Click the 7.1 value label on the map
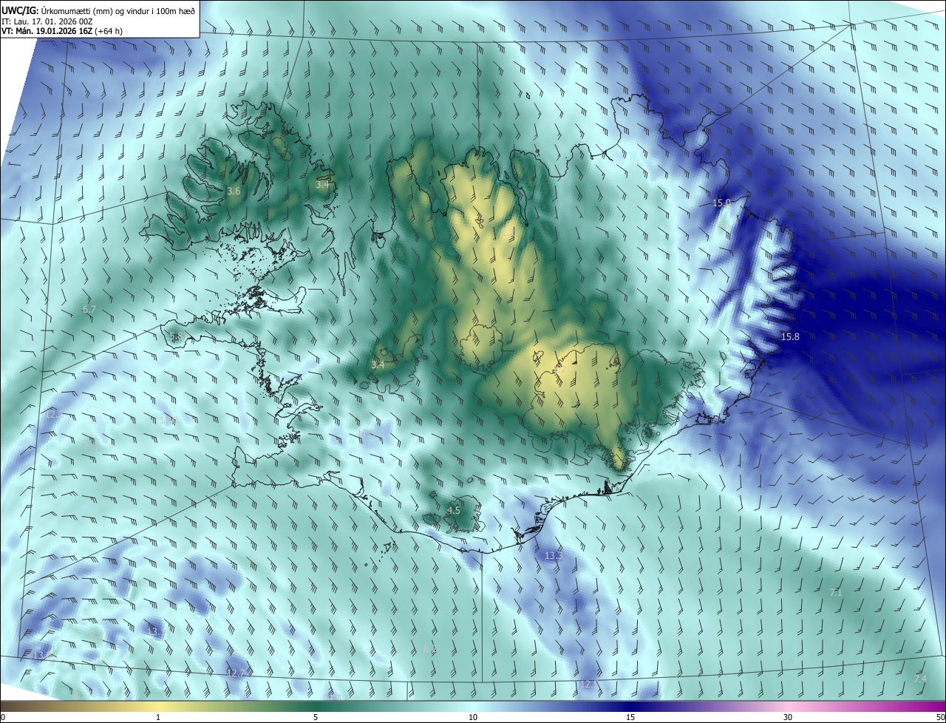Screen dimensions: 946x723 coord(837,593)
